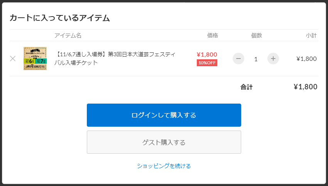Click the 小計 column header
328x186 pixels.
(311, 35)
